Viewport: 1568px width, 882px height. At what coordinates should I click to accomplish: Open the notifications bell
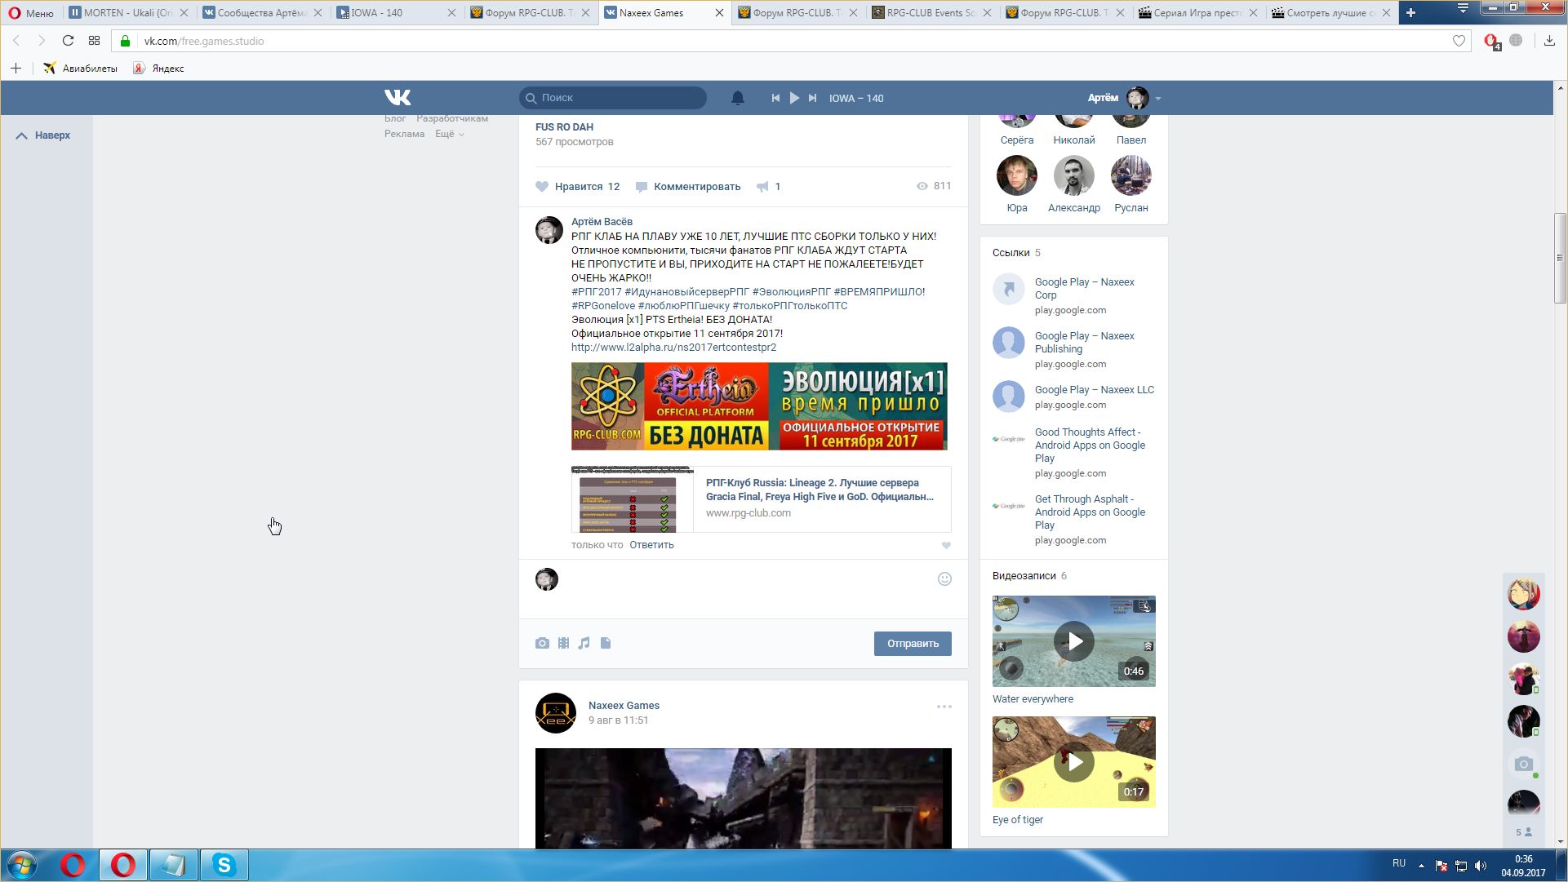[738, 98]
